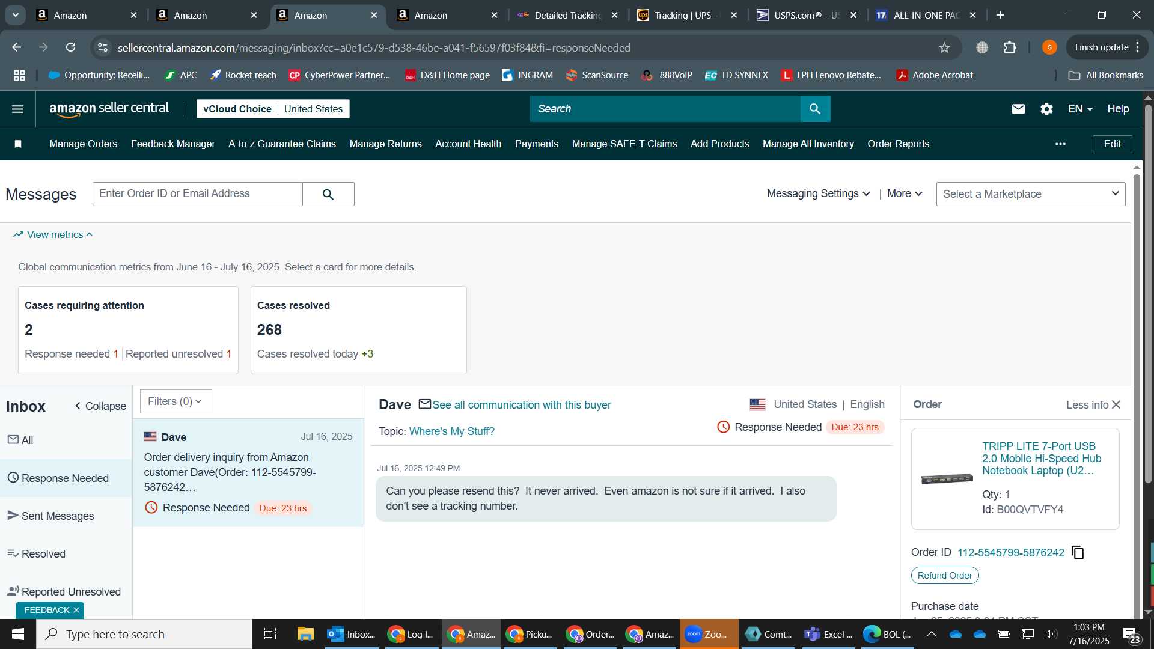Collapse the View metrics section

[x=53, y=234]
